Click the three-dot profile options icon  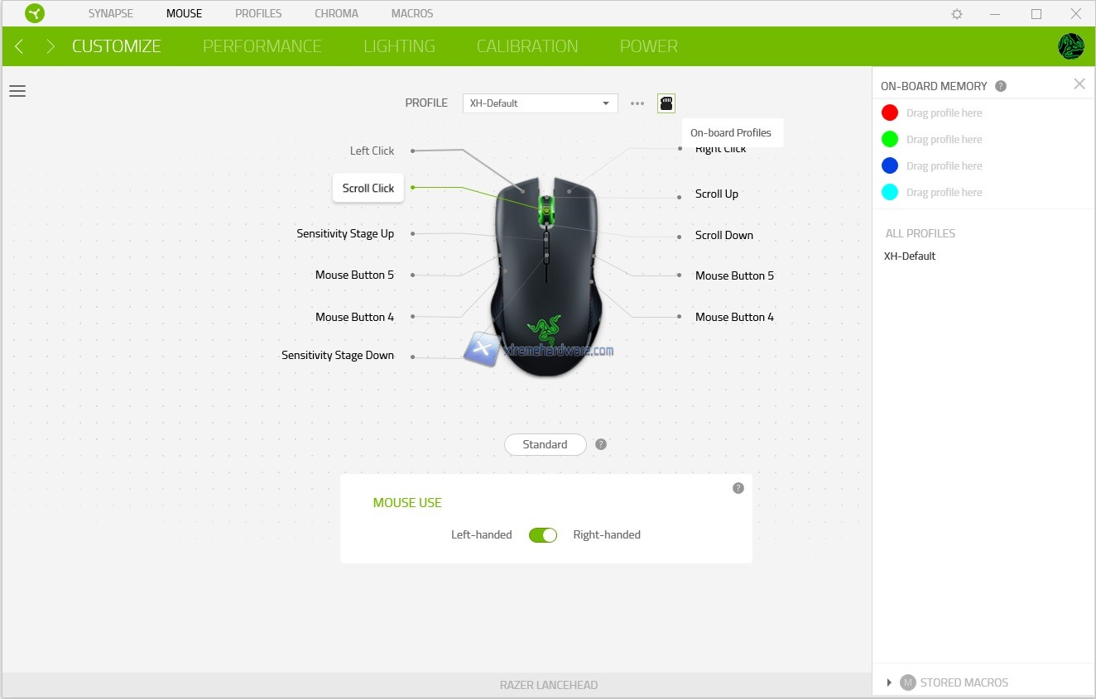[x=637, y=103]
